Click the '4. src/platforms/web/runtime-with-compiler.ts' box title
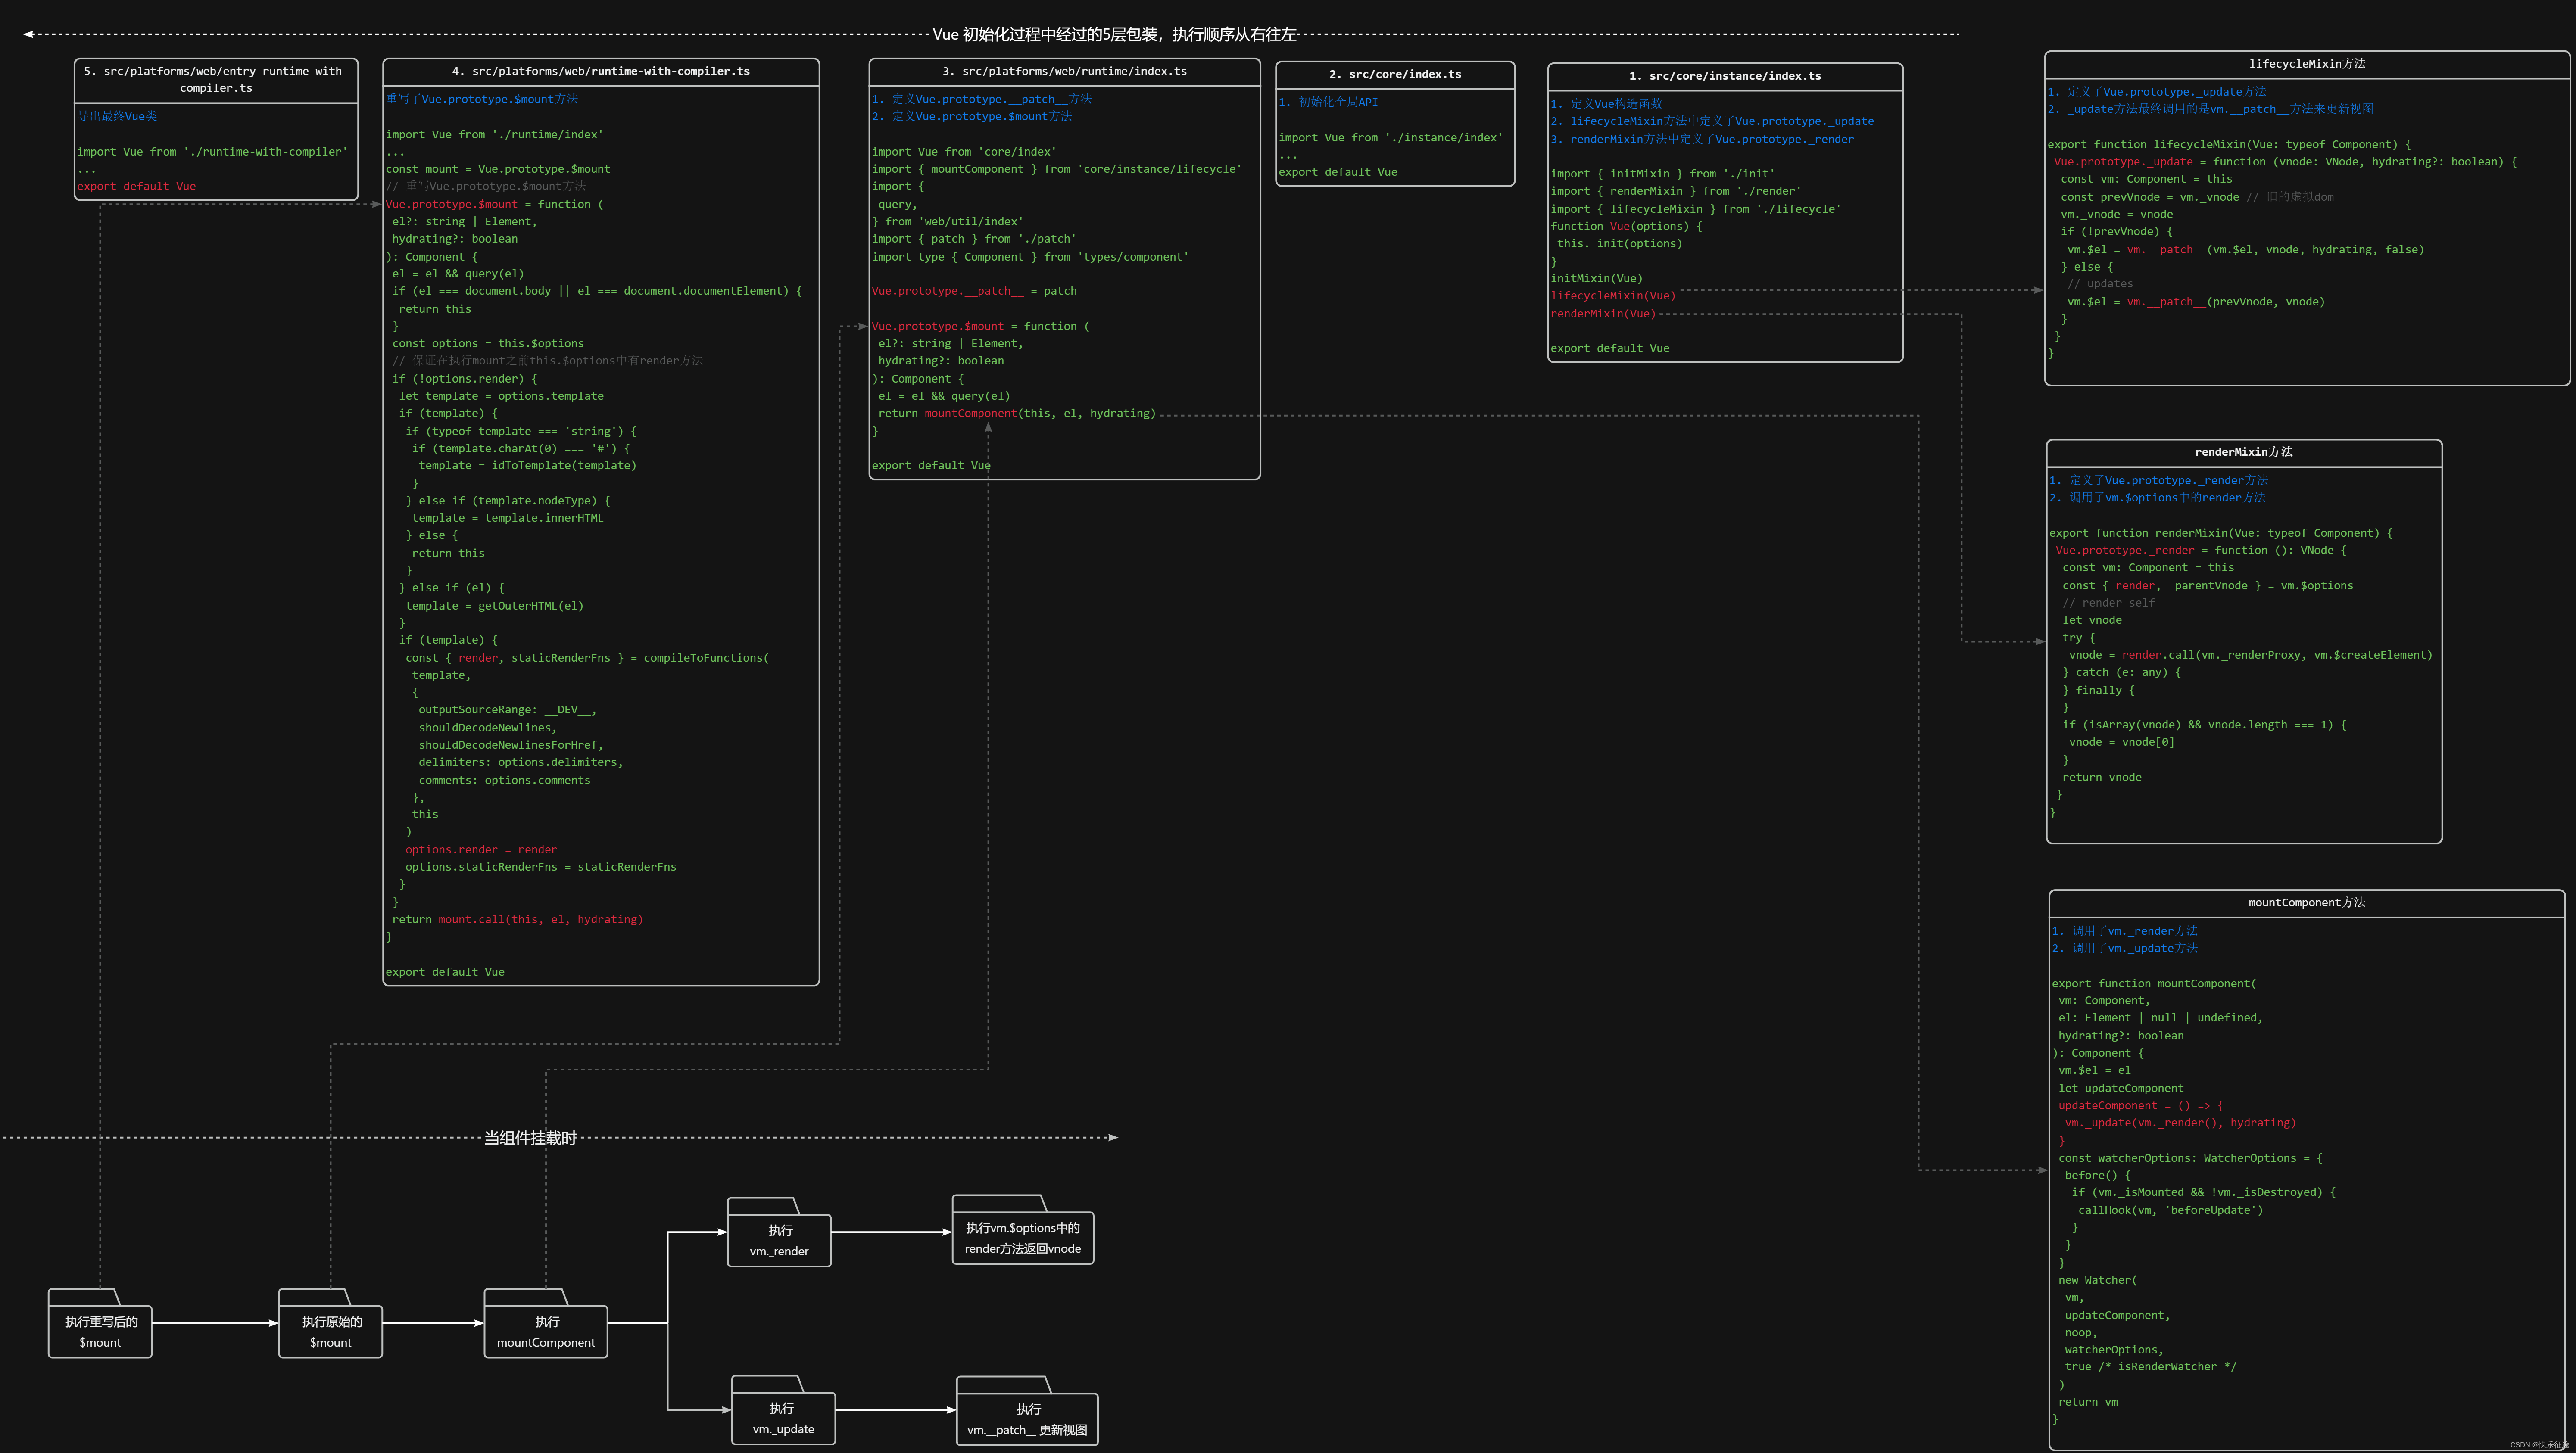This screenshot has width=2576, height=1453. click(601, 71)
